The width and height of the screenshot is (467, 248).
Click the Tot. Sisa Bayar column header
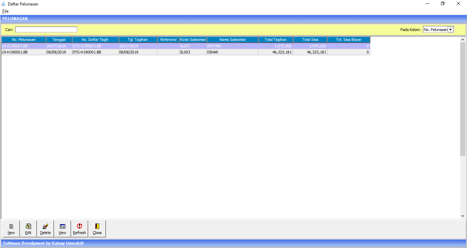click(x=349, y=40)
